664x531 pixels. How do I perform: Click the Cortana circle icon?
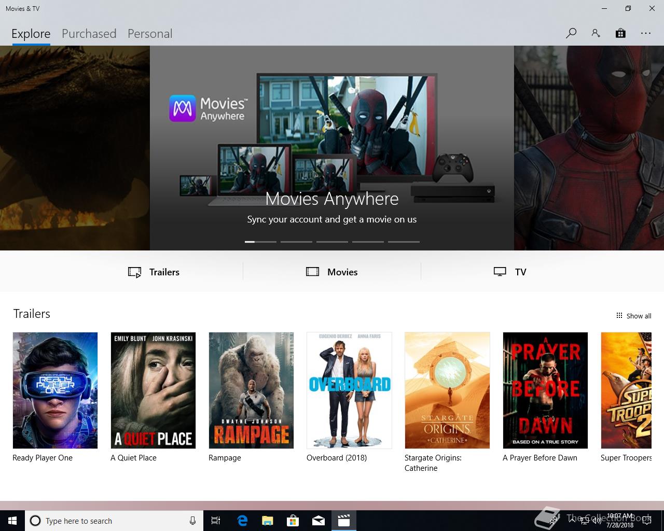pos(35,521)
